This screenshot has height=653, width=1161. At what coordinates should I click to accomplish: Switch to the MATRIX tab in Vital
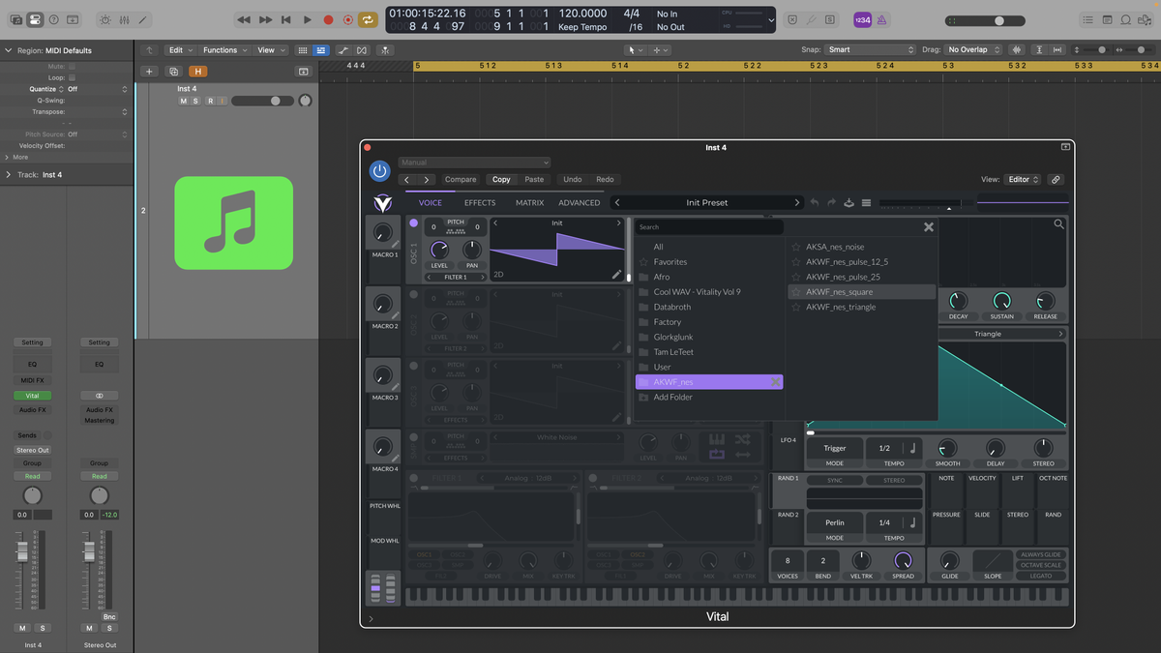(x=529, y=203)
